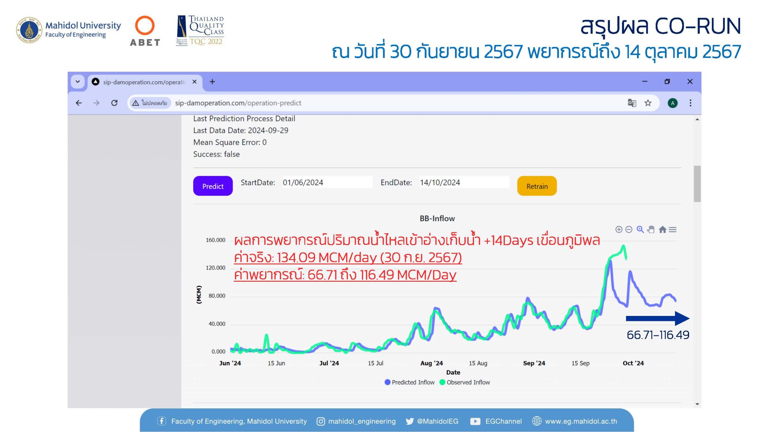Open www.eg.mahidol.ac.th link

pos(581,421)
